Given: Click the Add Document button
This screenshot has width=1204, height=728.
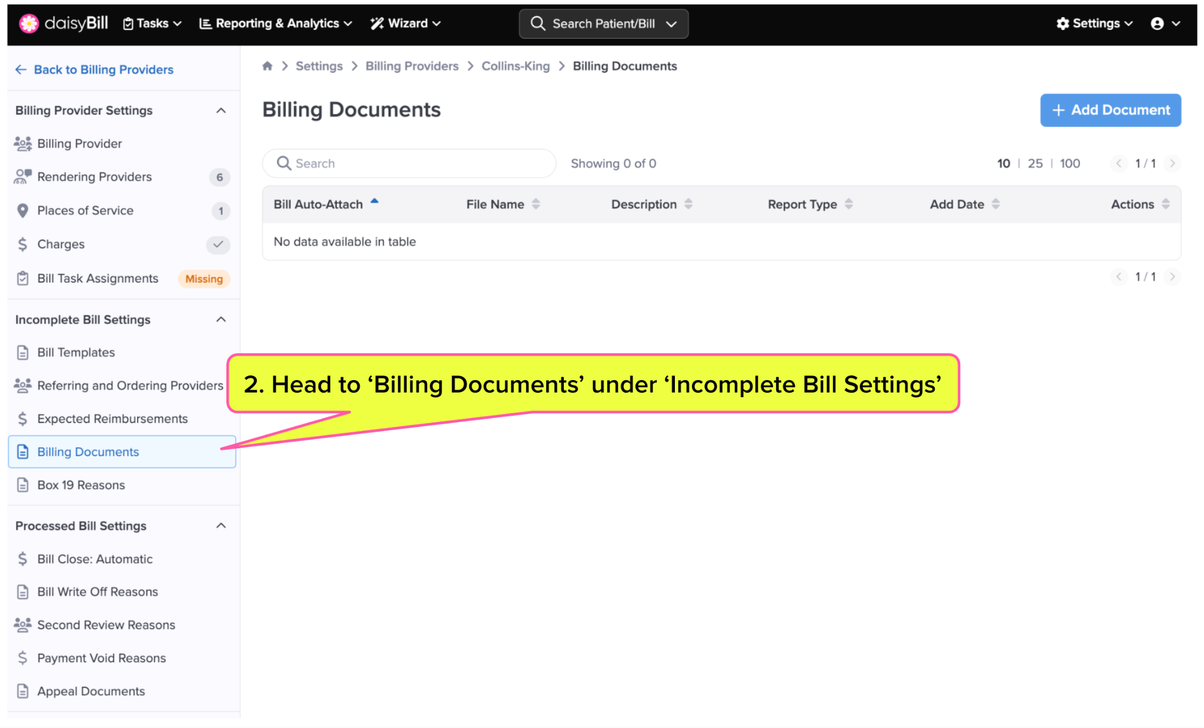Looking at the screenshot, I should (x=1110, y=110).
